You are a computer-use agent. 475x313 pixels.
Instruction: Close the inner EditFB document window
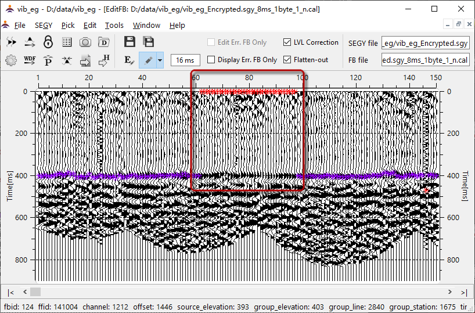point(469,24)
